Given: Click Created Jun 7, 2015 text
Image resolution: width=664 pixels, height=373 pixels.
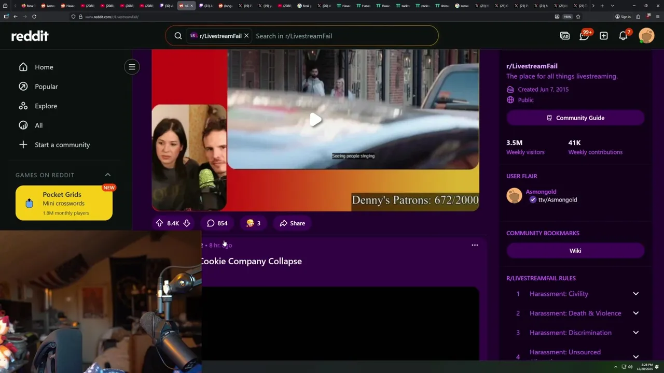Looking at the screenshot, I should [543, 89].
